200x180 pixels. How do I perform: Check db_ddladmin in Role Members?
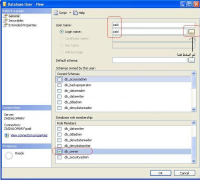pyautogui.click(x=59, y=134)
